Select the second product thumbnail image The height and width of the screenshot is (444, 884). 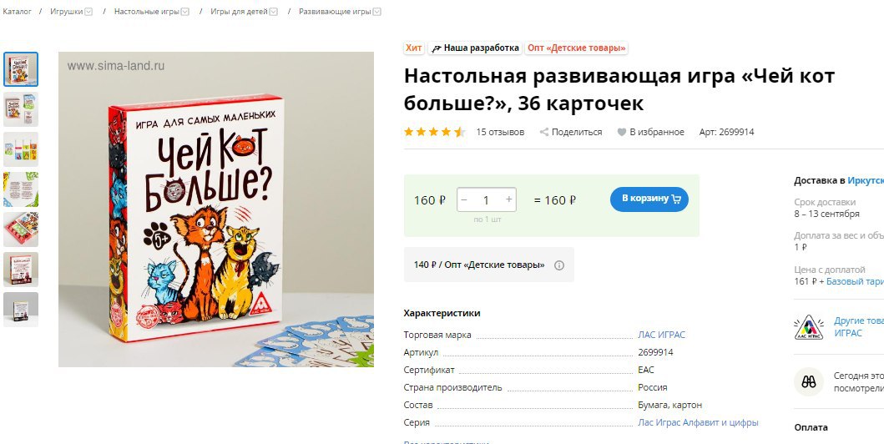pyautogui.click(x=21, y=109)
